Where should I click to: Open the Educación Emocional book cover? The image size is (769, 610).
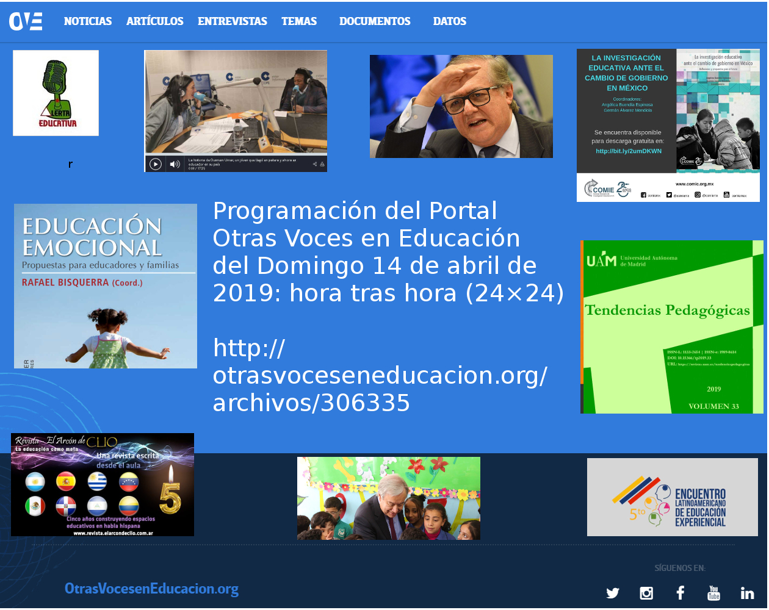pyautogui.click(x=106, y=286)
